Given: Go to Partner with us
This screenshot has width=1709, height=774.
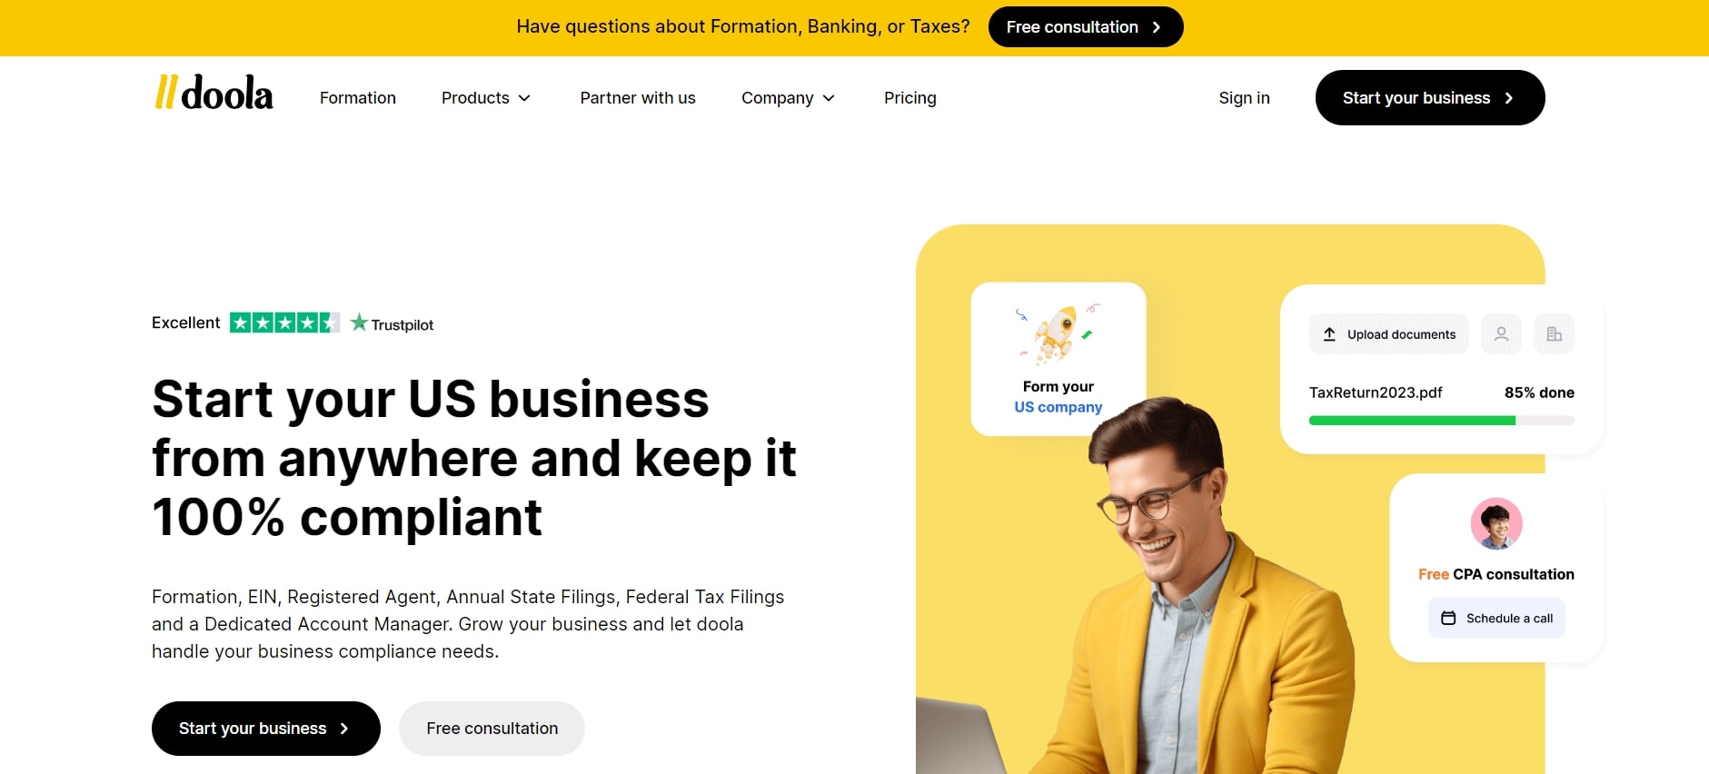Looking at the screenshot, I should click(638, 98).
